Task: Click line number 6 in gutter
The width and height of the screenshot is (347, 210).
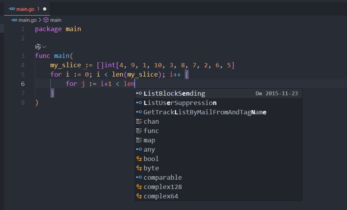Action: pos(23,84)
